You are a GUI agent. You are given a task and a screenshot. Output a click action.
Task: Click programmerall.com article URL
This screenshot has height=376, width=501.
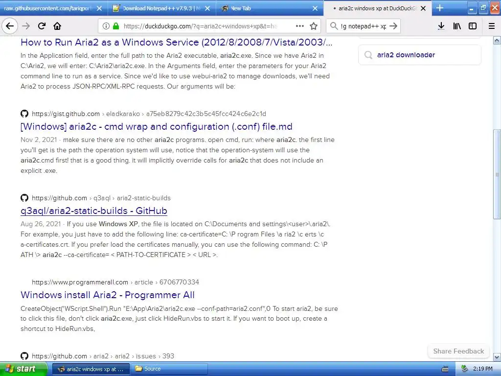coord(115,282)
